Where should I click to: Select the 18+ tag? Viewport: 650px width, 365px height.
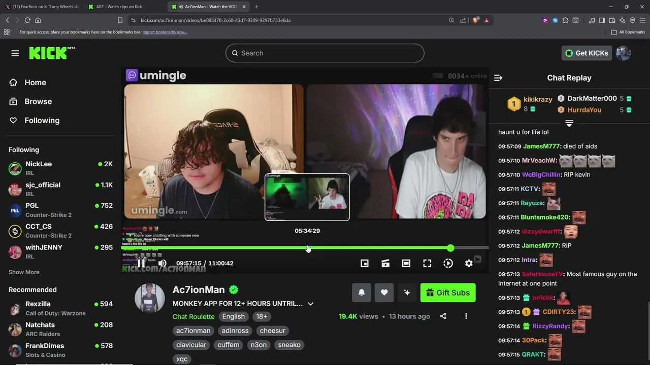262,316
